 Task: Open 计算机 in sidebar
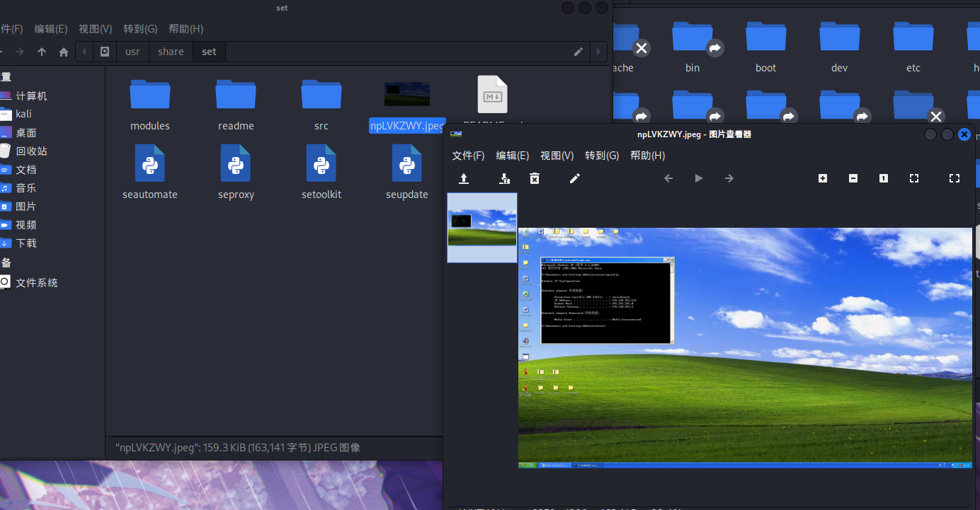pyautogui.click(x=31, y=95)
